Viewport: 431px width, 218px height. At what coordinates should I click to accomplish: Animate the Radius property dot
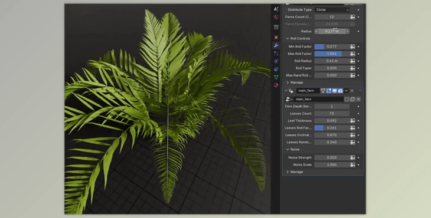(x=358, y=31)
